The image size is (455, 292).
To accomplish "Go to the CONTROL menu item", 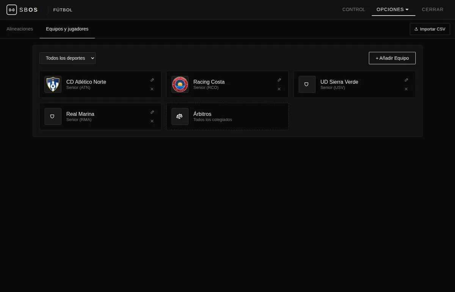I will click(x=354, y=9).
